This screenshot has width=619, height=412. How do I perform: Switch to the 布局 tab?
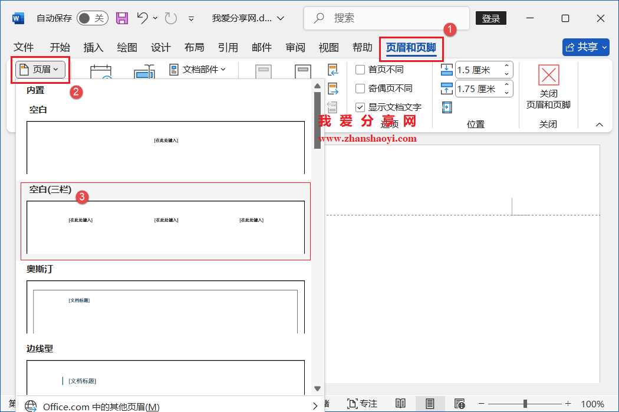[194, 47]
